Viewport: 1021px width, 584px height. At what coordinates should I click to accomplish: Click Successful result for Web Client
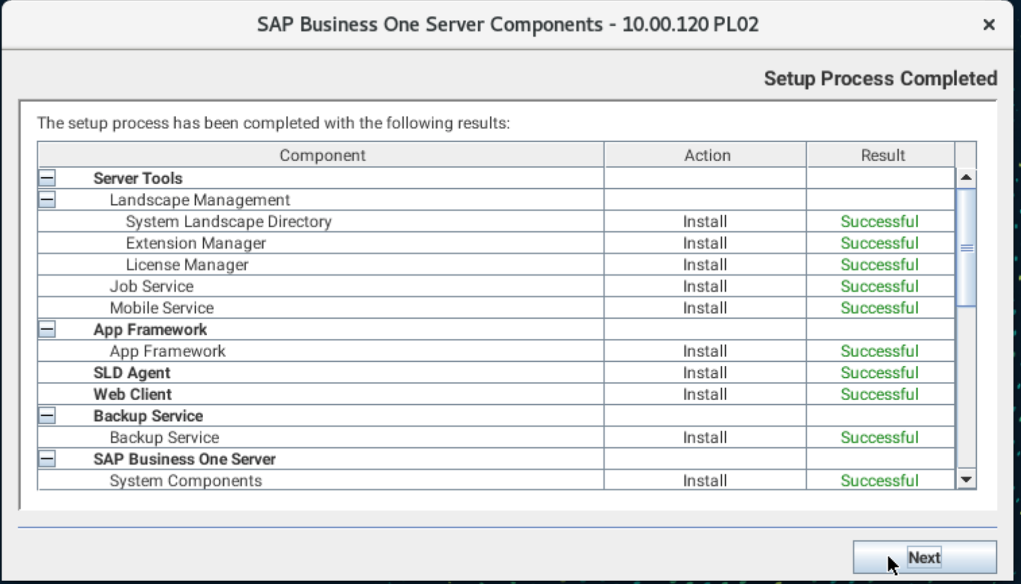[879, 395]
